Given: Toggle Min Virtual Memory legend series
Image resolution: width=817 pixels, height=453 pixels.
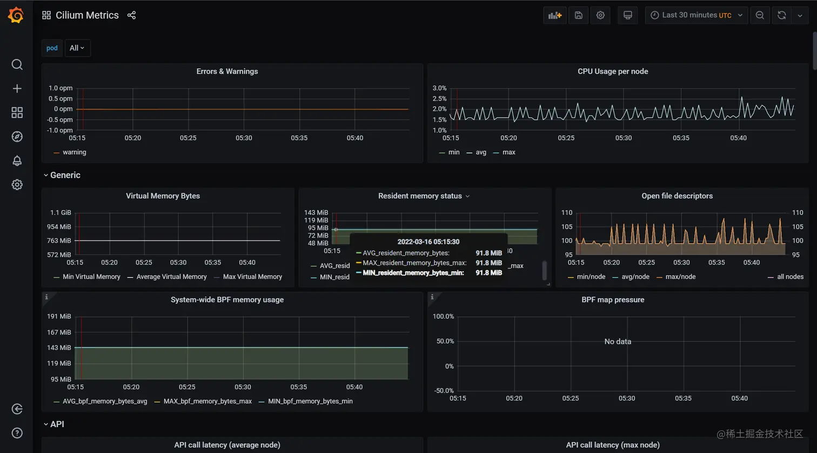Looking at the screenshot, I should click(x=91, y=277).
